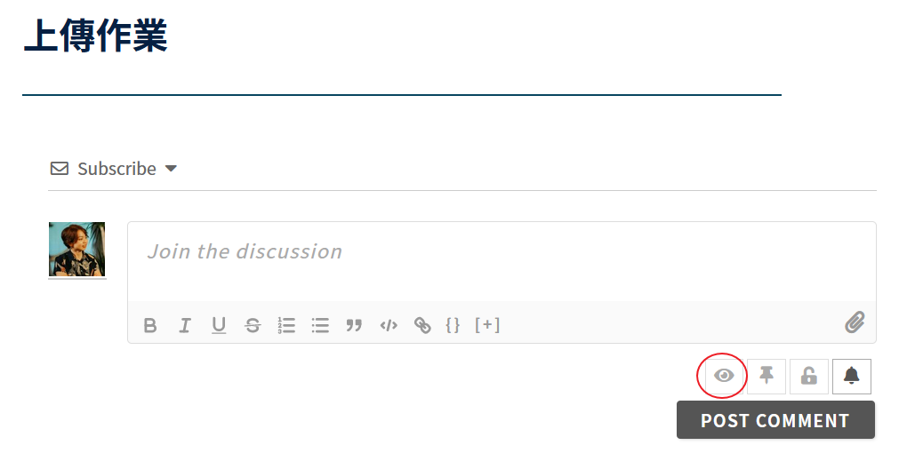
Task: Toggle the bell notification for replies
Action: tap(852, 376)
